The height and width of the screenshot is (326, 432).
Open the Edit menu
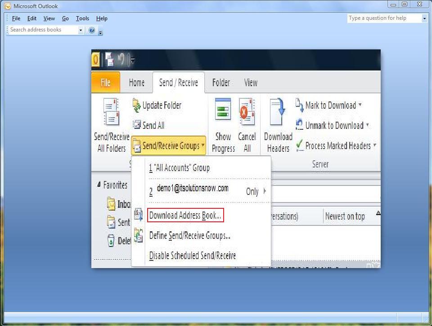pos(31,18)
